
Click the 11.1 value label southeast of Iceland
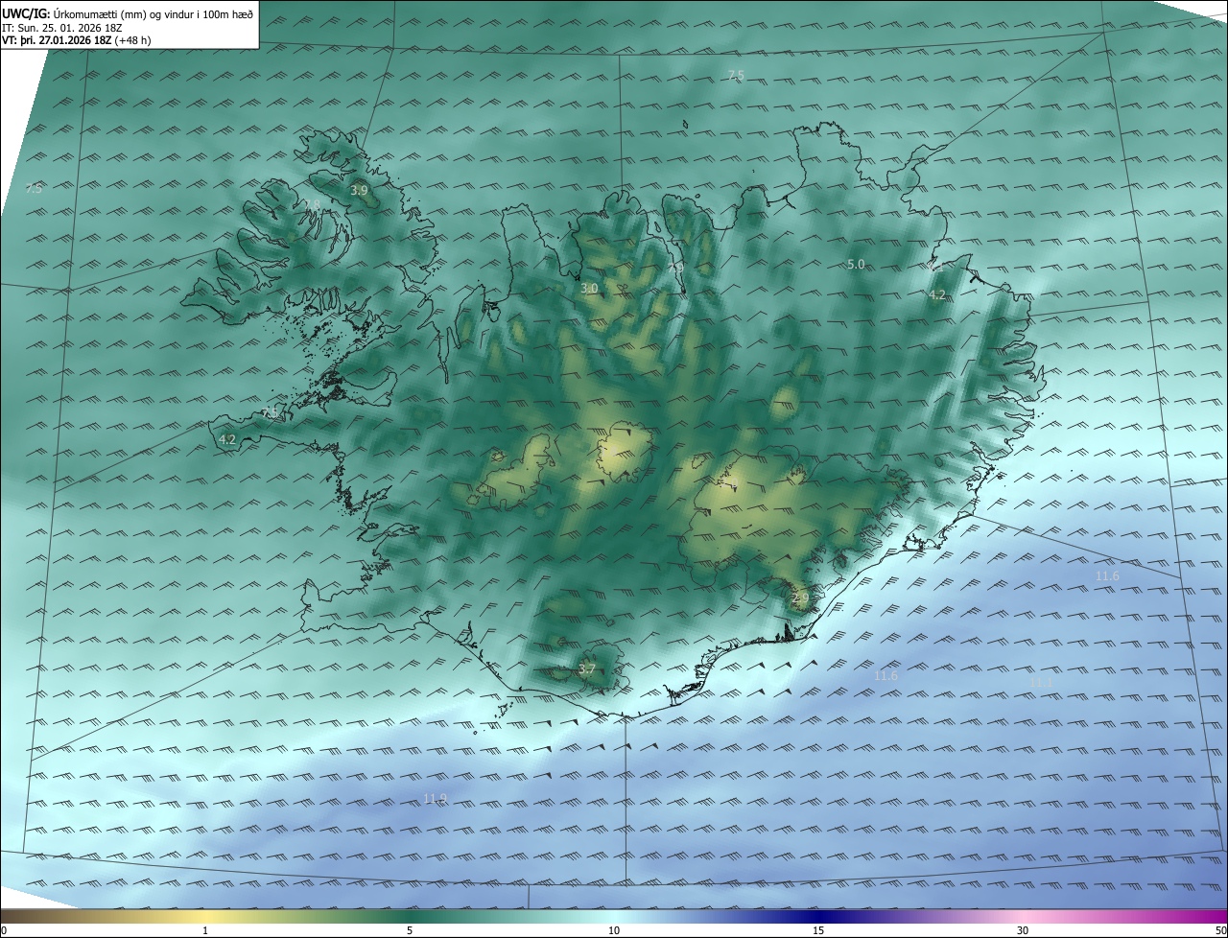click(1041, 682)
